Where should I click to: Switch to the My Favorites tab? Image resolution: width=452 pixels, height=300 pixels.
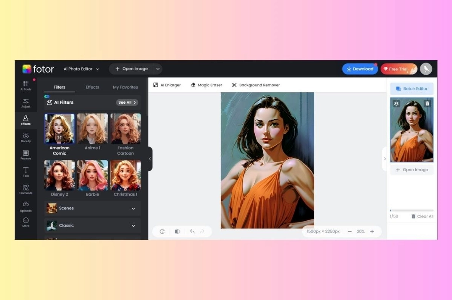[x=125, y=87]
